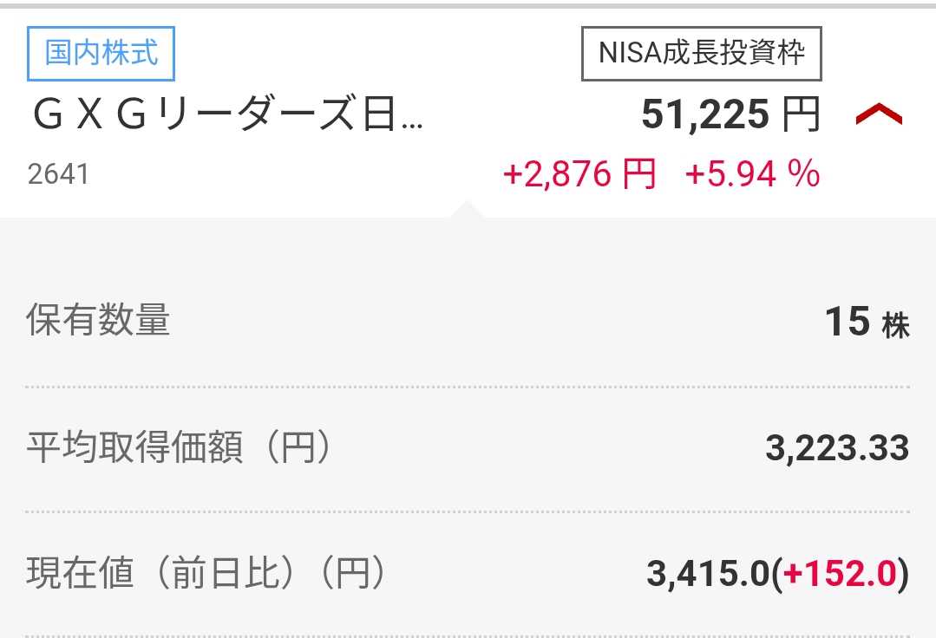Screen dimensions: 936x638
Task: Select the dotted divider below 平均取得価額 row
Action: (x=468, y=511)
